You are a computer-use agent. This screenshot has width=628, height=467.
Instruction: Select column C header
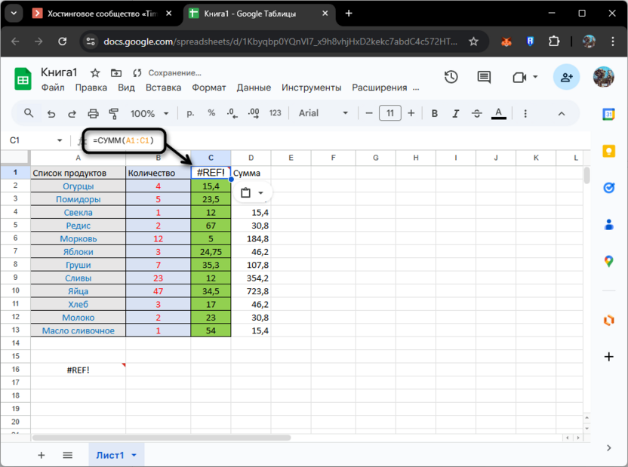tap(211, 158)
